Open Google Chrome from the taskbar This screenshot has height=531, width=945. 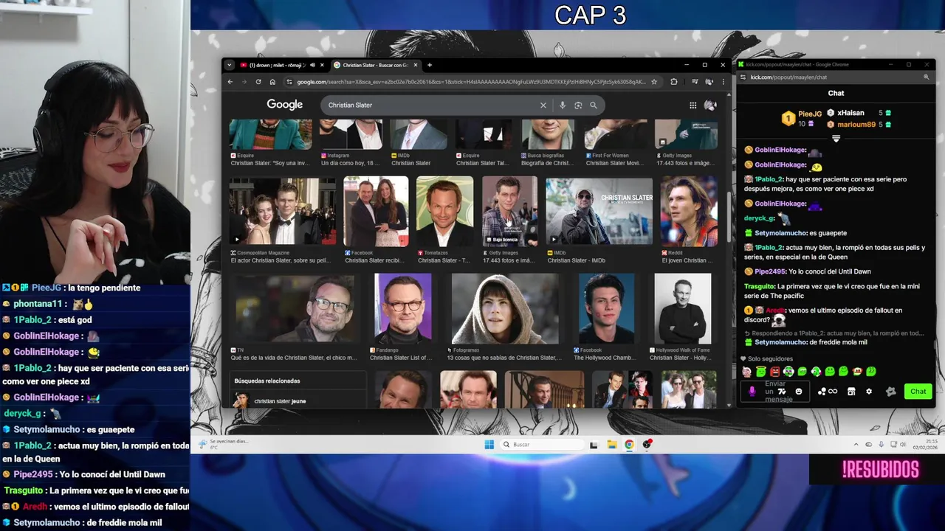(x=629, y=445)
